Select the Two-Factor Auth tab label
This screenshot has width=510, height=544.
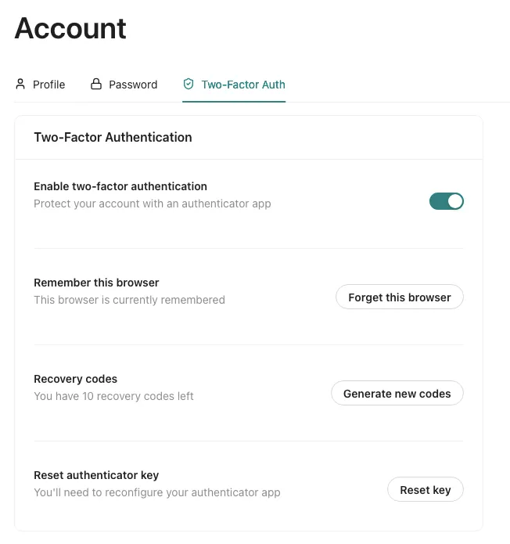243,85
